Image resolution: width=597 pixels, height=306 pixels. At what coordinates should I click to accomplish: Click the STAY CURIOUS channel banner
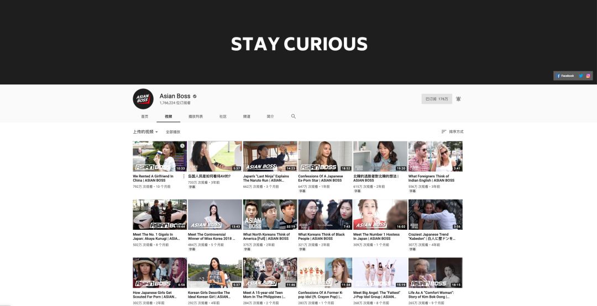coord(298,42)
